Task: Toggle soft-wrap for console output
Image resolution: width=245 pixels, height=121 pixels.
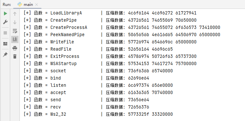Action: (x=15, y=31)
